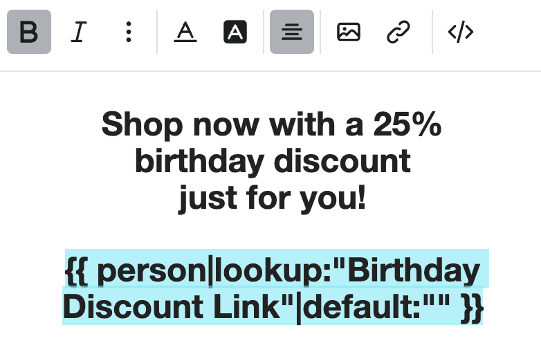Click the closing '}}' braces

coord(473,308)
